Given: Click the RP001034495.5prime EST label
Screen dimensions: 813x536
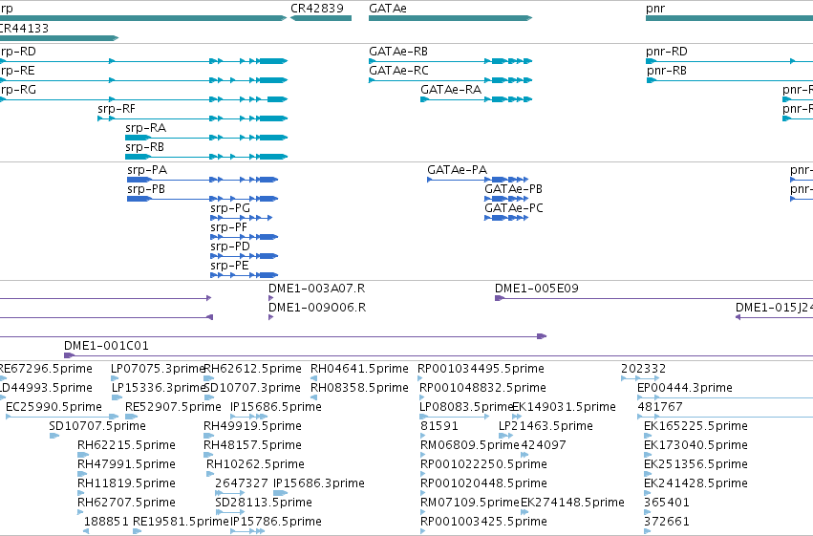Looking at the screenshot, I should [481, 369].
